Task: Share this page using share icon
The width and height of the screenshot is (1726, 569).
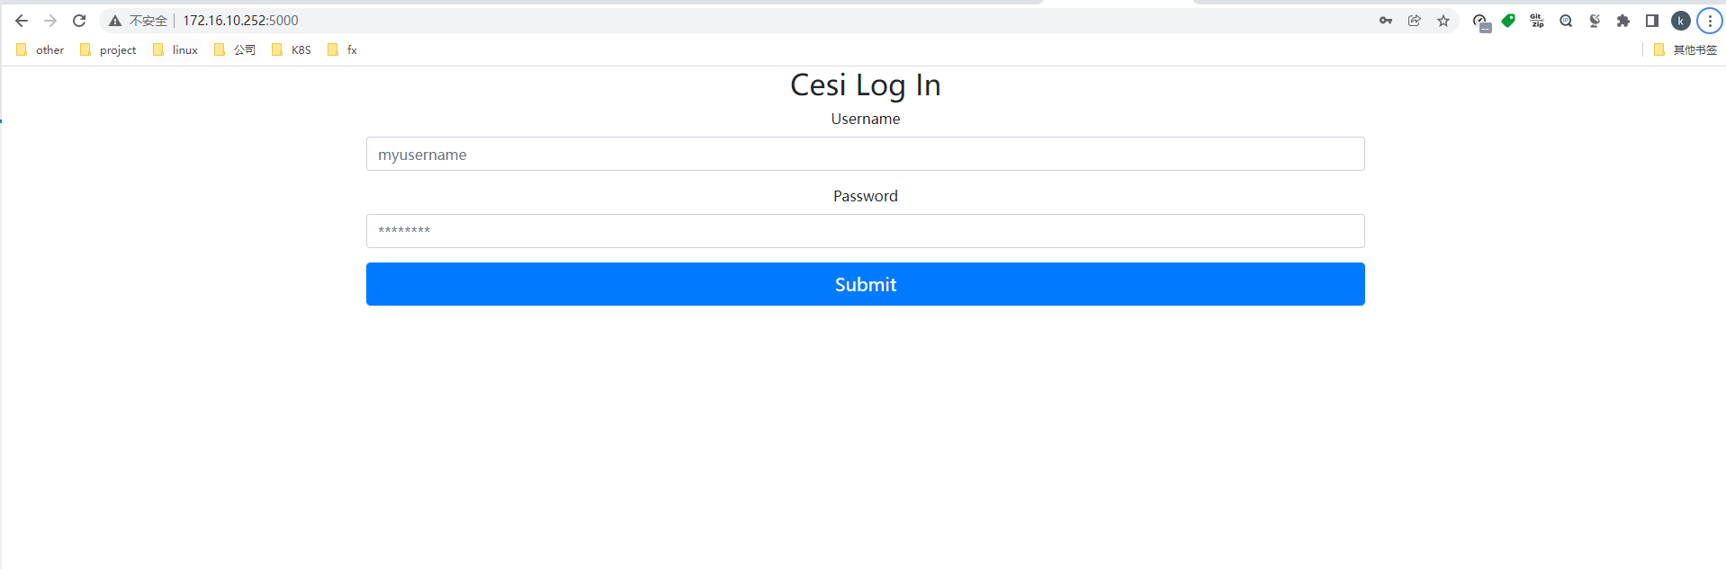Action: tap(1415, 21)
